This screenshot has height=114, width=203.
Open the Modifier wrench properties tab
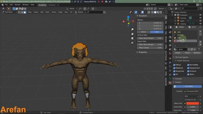[170, 63]
